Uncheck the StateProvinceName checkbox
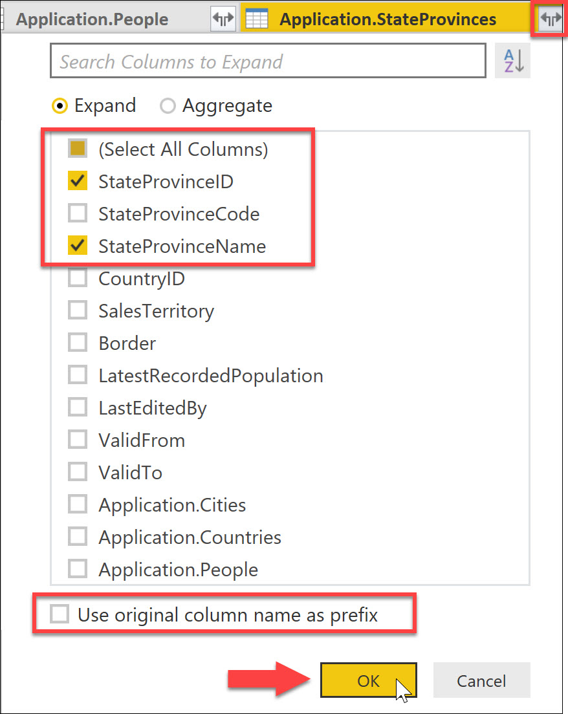The height and width of the screenshot is (714, 568). tap(78, 246)
